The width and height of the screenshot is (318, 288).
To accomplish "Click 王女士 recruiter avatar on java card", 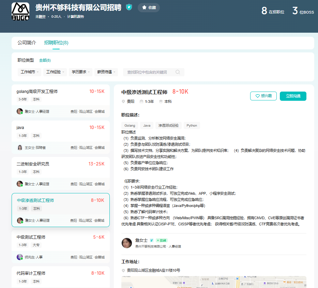I will [x=20, y=148].
